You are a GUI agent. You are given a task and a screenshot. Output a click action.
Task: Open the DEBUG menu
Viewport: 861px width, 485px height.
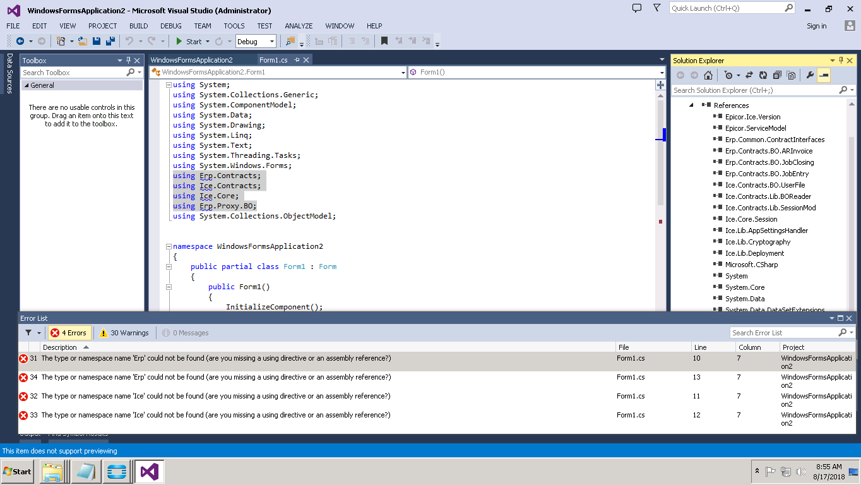coord(171,26)
